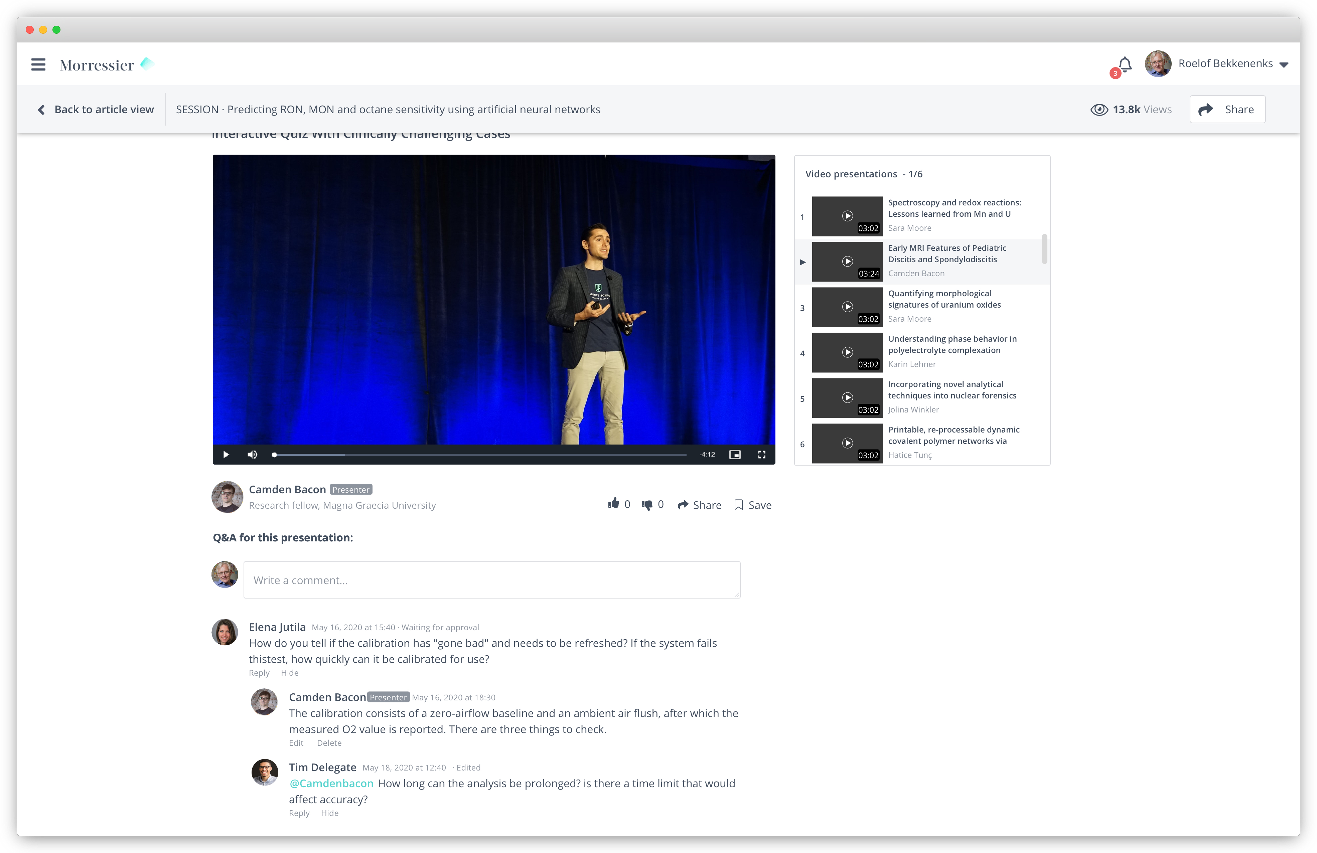This screenshot has height=853, width=1317.
Task: Select Quantifying morphological signatures of uranium oxides video
Action: pyautogui.click(x=944, y=299)
